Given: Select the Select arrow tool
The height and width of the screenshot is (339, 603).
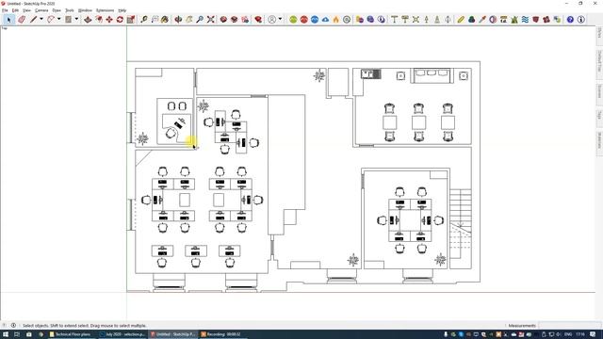Looking at the screenshot, I should tap(8, 19).
